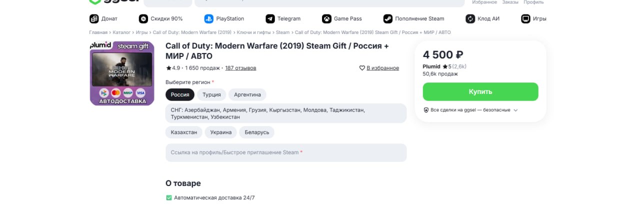Select the Аргентина region option
640x205 pixels.
247,94
